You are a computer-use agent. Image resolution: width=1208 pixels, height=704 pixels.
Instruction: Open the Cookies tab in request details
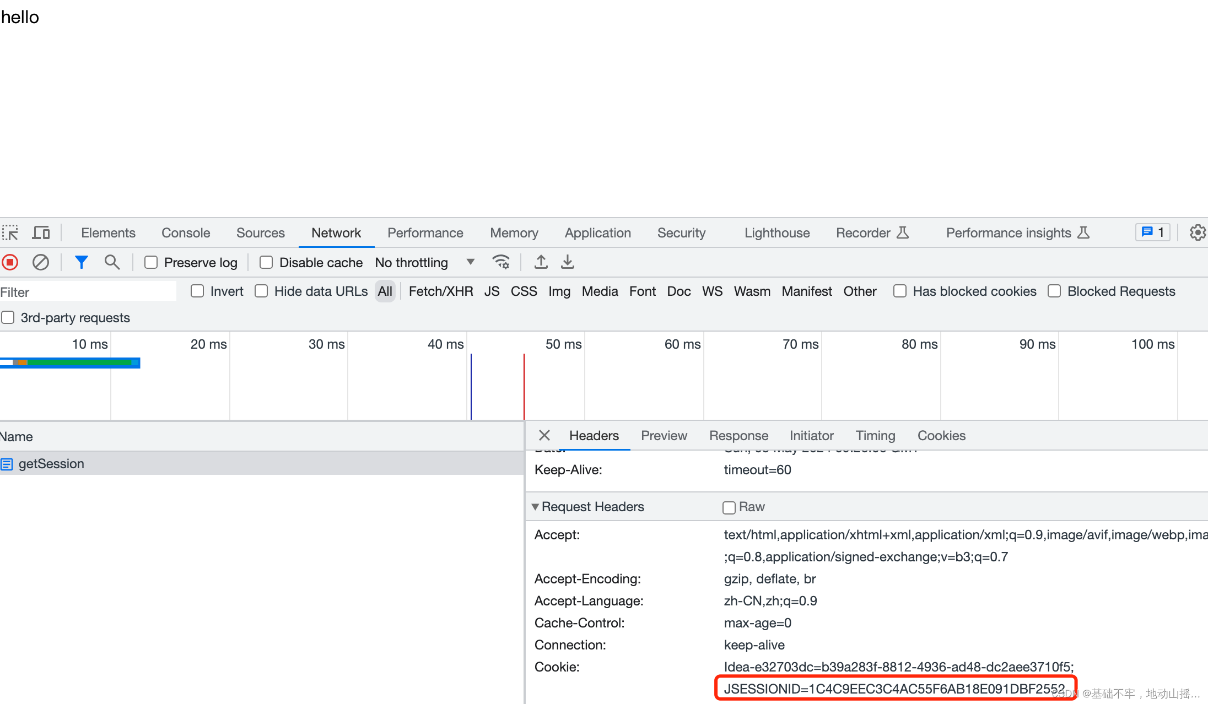tap(941, 436)
